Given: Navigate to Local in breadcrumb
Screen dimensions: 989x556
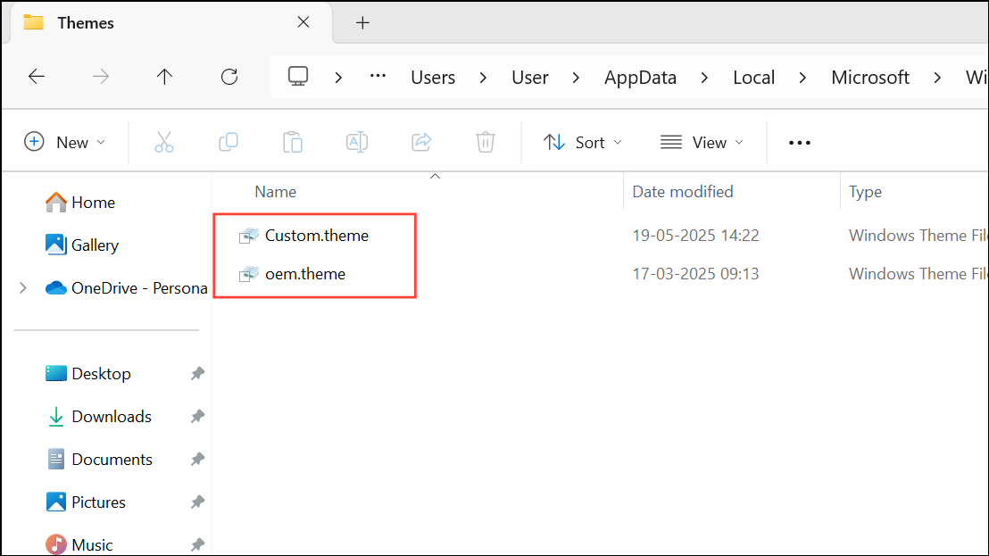Looking at the screenshot, I should [x=753, y=78].
